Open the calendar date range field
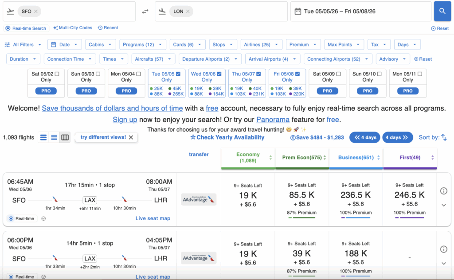This screenshot has height=280, width=454. pos(360,12)
